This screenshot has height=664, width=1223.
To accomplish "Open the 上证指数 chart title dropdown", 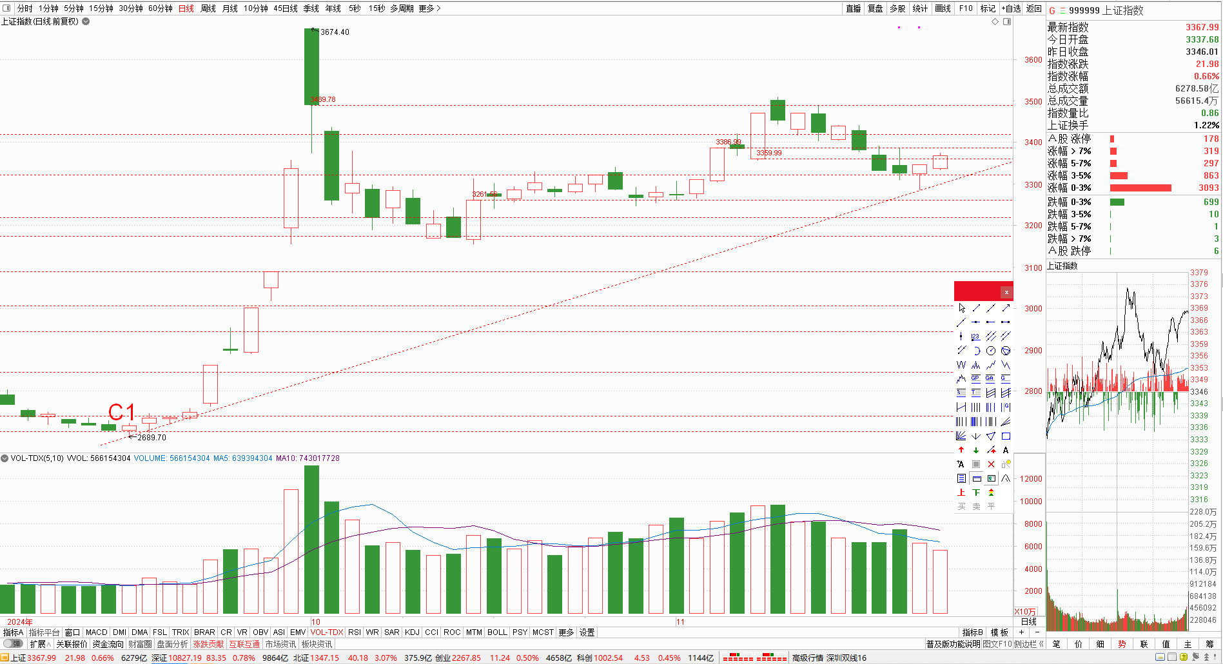I will (x=86, y=21).
